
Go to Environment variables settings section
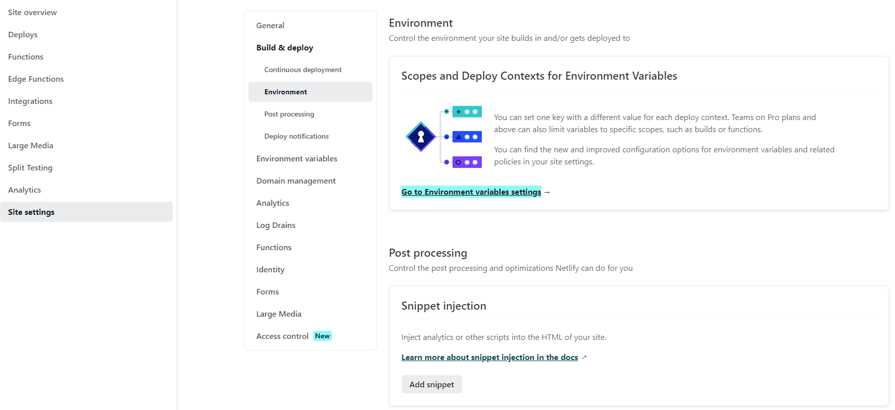[296, 158]
